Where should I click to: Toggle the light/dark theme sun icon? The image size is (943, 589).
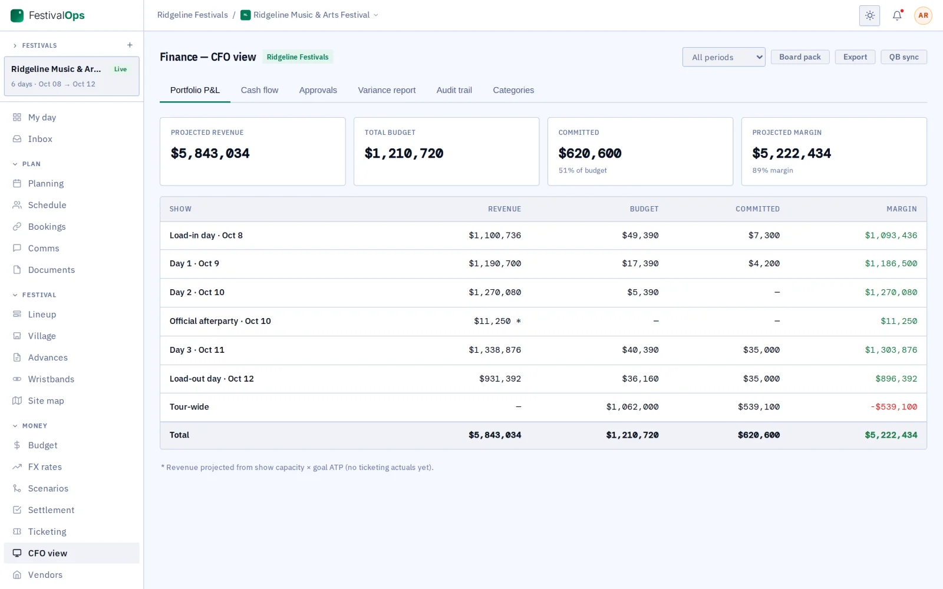point(869,15)
